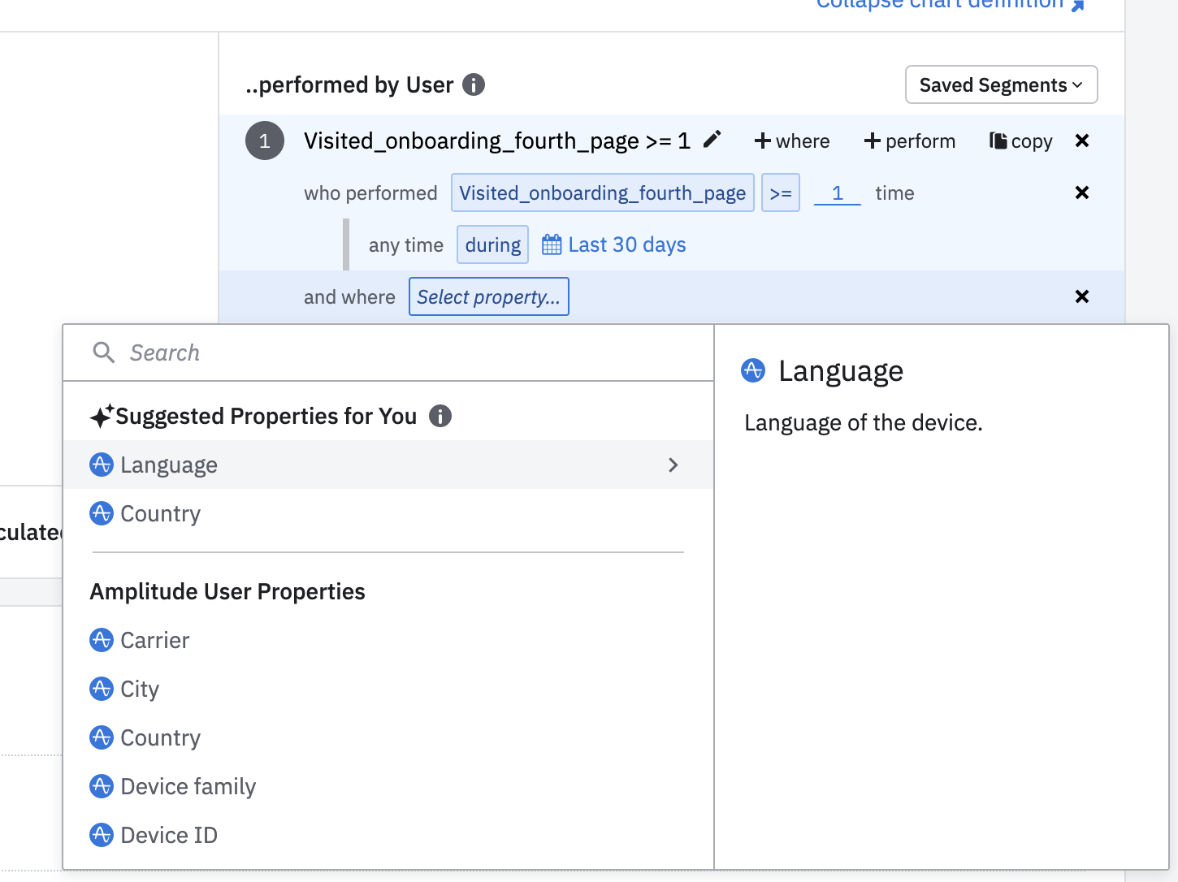Viewport: 1178px width, 882px height.
Task: Open the Visited_onboarding_fourth_page event selector
Action: click(x=603, y=192)
